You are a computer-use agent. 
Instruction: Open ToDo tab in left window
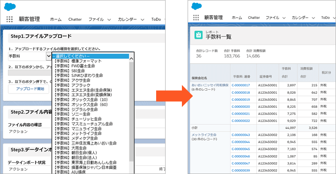156,19
